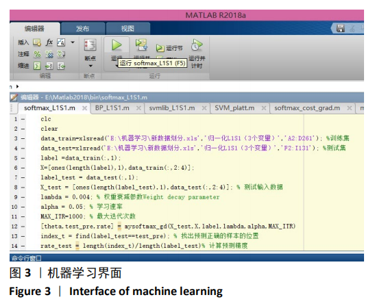
Task: Click the orange warning underline on line 12 equals
Action: [x=119, y=227]
